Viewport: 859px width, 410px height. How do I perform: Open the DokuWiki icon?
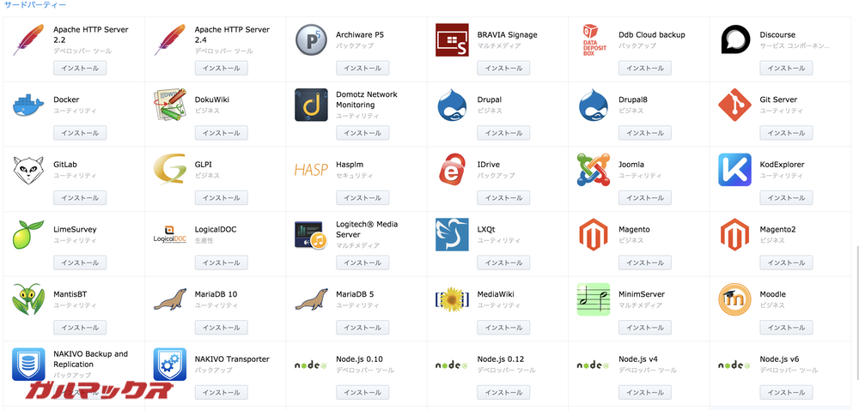(169, 105)
